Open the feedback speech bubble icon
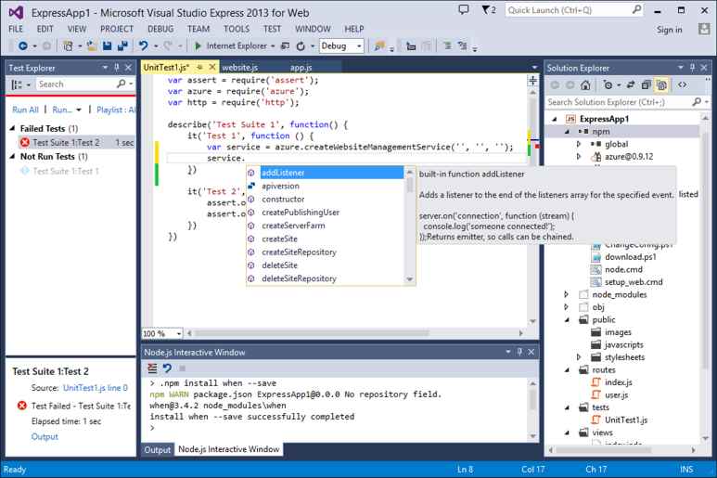The height and width of the screenshot is (478, 717). coord(464,9)
